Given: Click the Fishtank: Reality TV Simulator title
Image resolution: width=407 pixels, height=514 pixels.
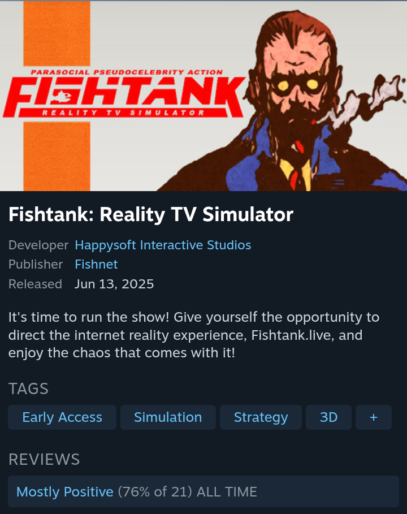Looking at the screenshot, I should (x=151, y=214).
